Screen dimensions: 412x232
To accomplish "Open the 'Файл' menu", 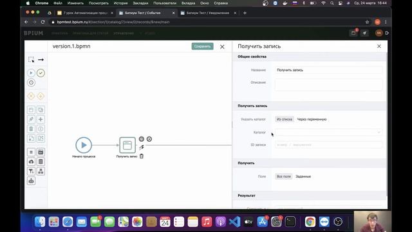I will tap(58, 3).
